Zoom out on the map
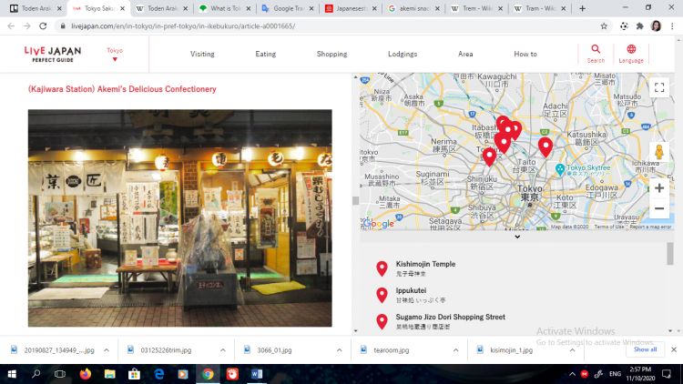 coord(659,208)
